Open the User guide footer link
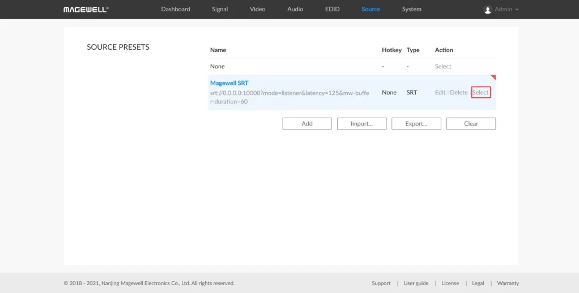This screenshot has width=579, height=293. pyautogui.click(x=416, y=283)
